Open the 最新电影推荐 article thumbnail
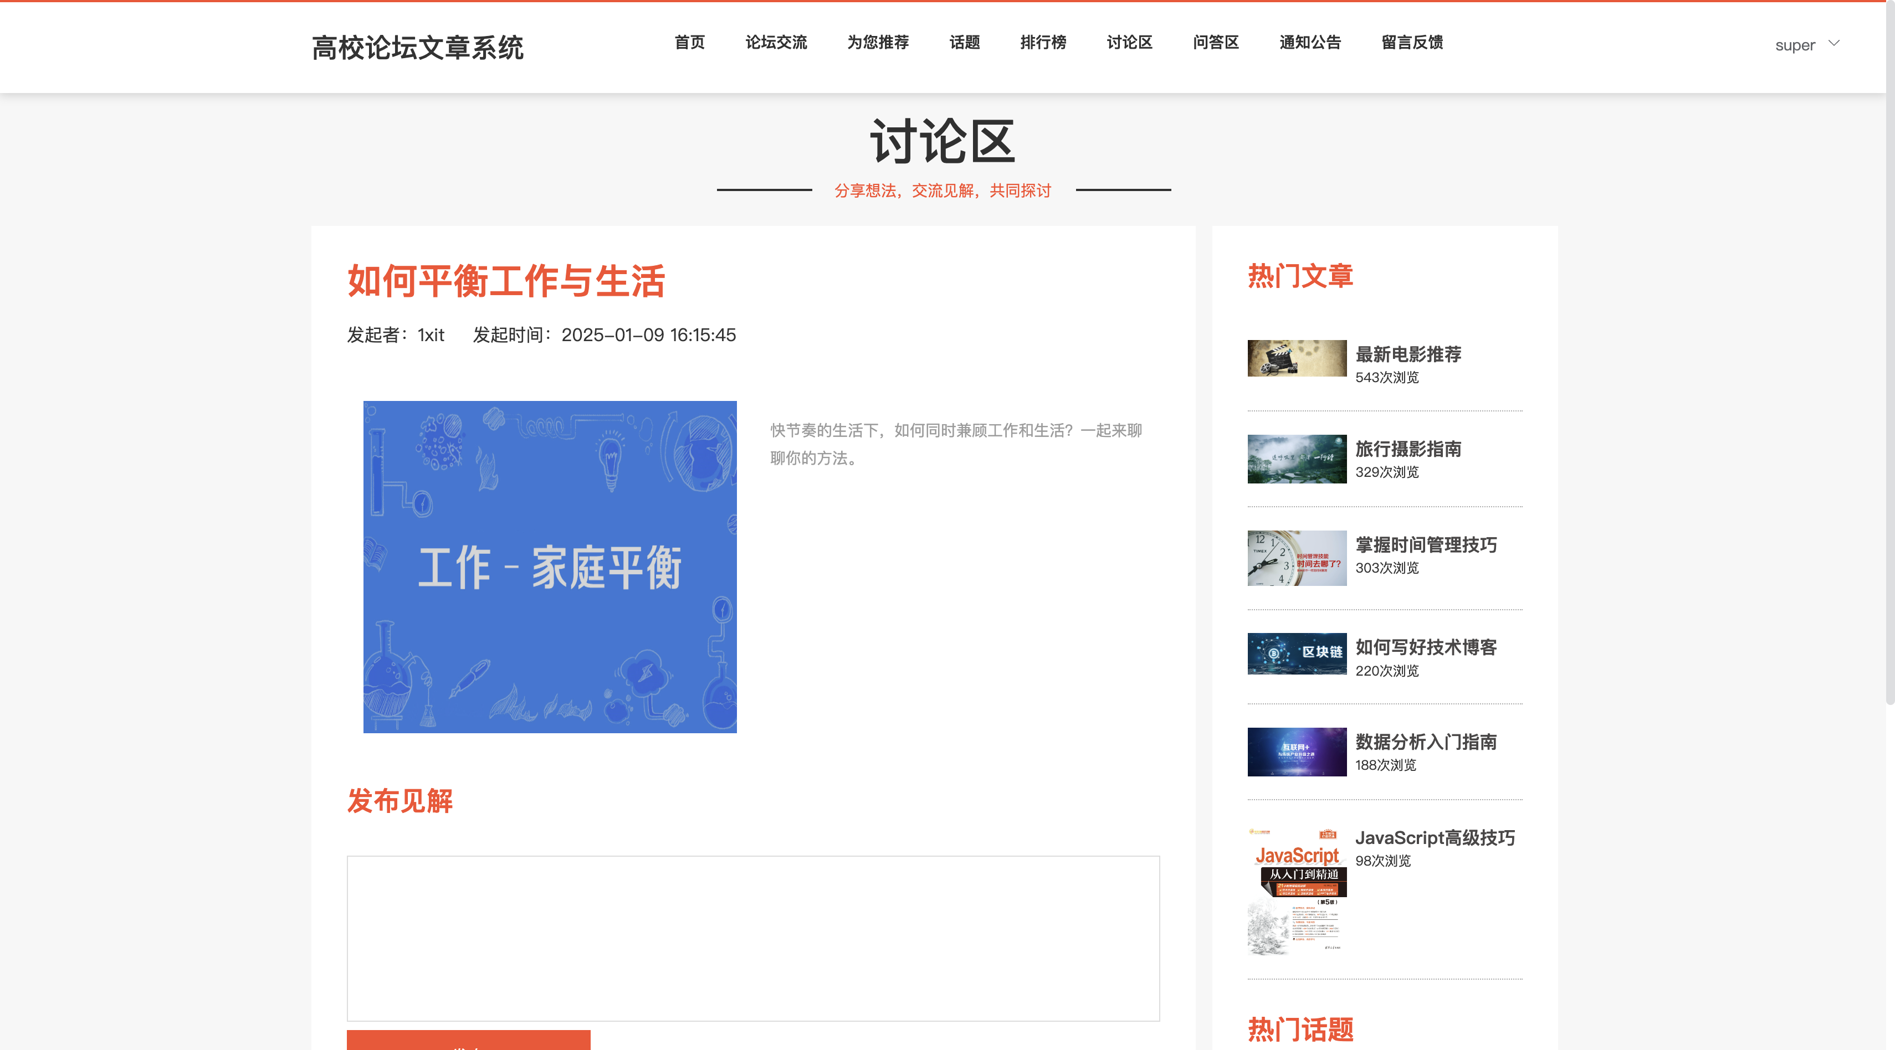 (1297, 358)
